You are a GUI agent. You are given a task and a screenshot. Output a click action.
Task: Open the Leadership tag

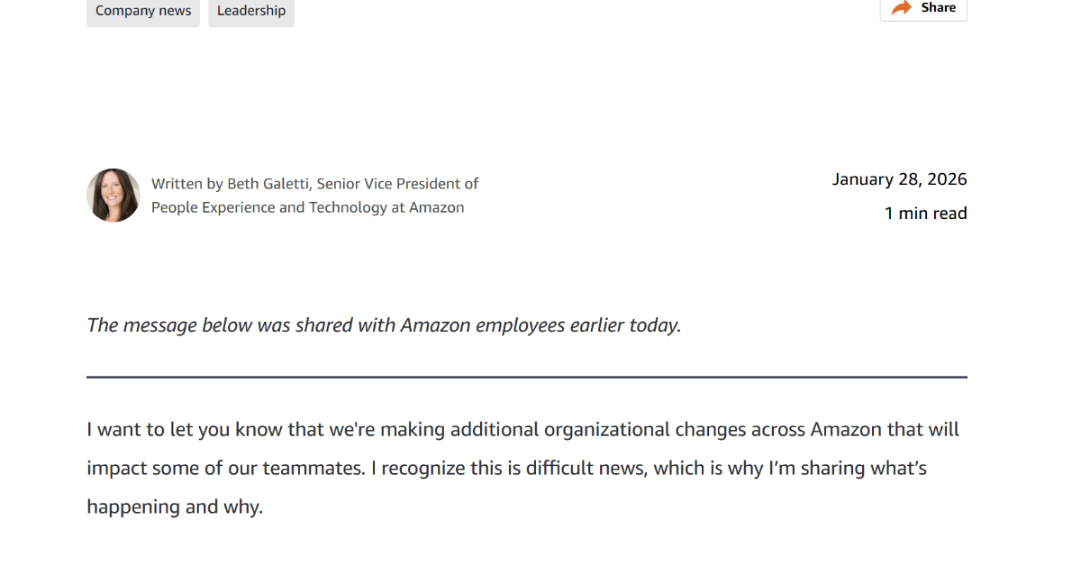(251, 11)
